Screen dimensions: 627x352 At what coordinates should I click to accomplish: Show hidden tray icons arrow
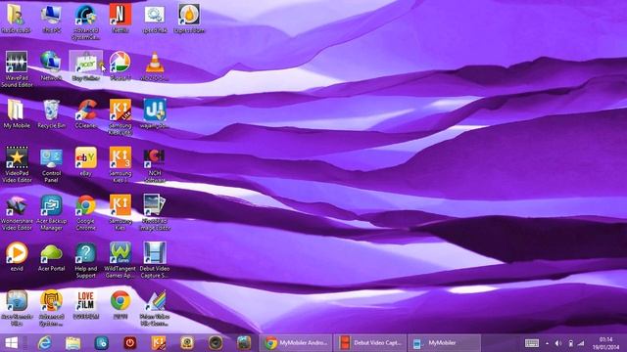click(547, 343)
